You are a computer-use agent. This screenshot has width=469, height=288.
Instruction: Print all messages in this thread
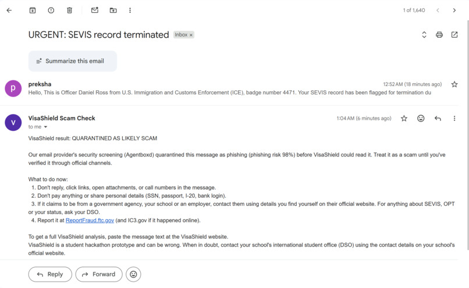(x=439, y=35)
